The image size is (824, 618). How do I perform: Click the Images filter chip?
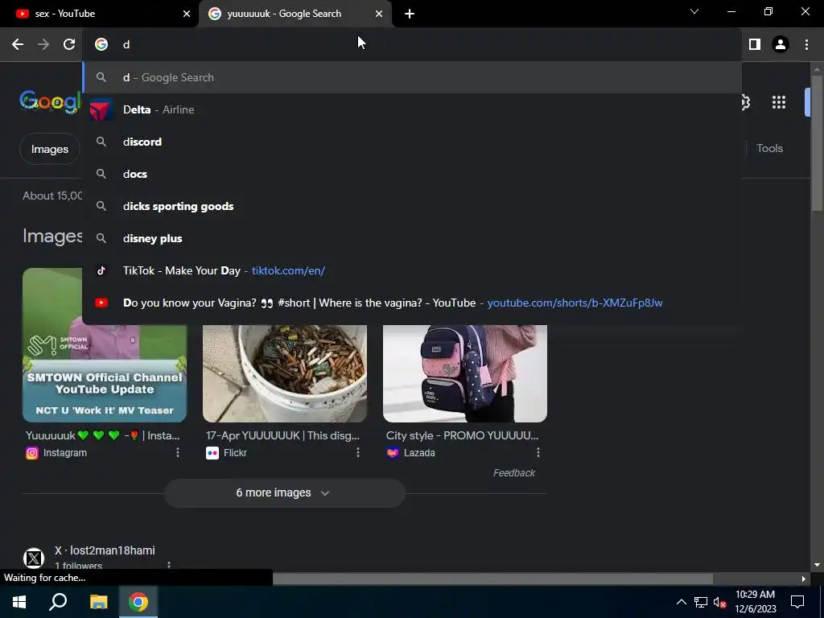click(x=49, y=149)
